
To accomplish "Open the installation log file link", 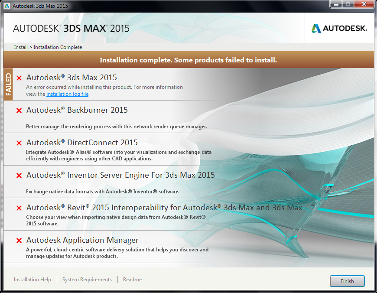I will pyautogui.click(x=67, y=94).
